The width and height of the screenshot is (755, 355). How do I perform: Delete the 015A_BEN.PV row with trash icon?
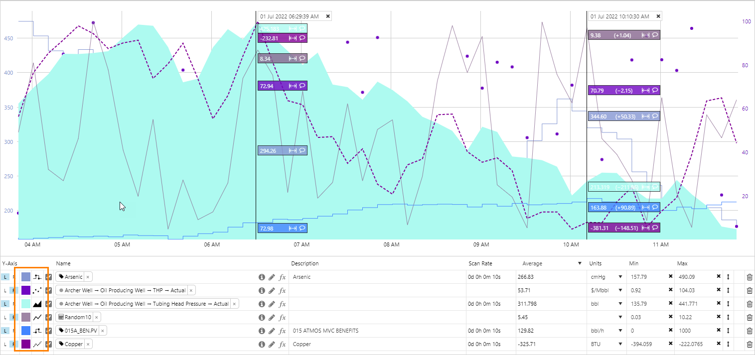point(750,331)
